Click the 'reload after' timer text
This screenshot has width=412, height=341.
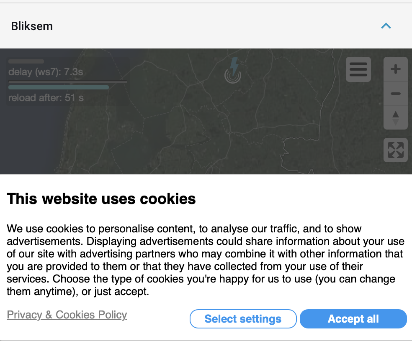(46, 98)
